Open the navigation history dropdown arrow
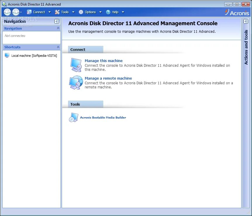Image resolution: width=252 pixels, height=216 pixels. 21,12
